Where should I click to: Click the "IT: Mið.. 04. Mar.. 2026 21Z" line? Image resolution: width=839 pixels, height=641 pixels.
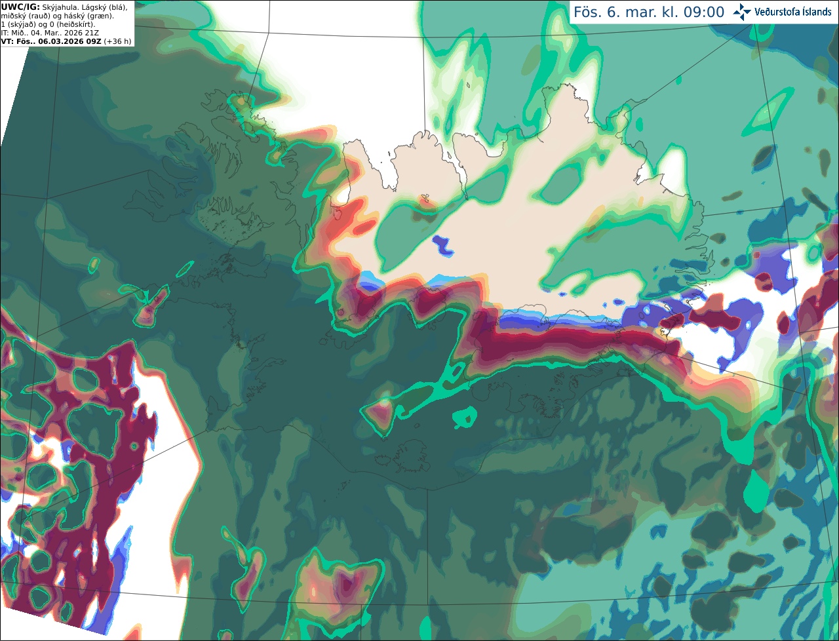tap(50, 33)
